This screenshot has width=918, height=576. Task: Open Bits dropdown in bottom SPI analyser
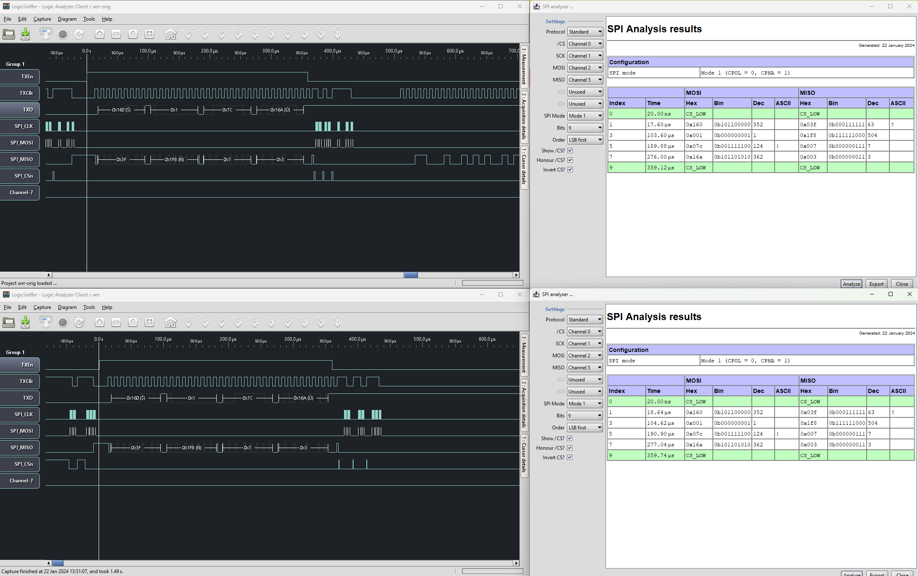[x=585, y=416]
